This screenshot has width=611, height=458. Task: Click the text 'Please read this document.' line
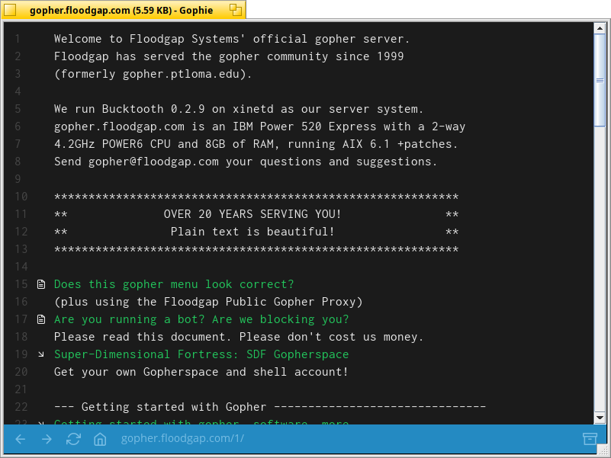click(x=239, y=337)
